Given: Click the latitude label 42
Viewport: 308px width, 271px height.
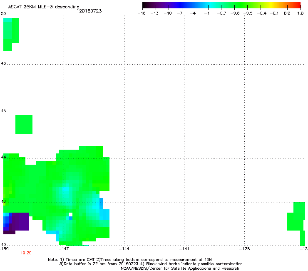Looking at the screenshot, I should 3,201.
